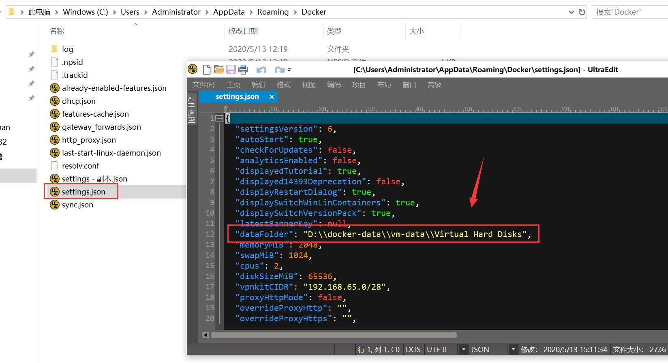The image size is (668, 363).
Task: Refresh the Explorer folder view
Action: [x=582, y=12]
